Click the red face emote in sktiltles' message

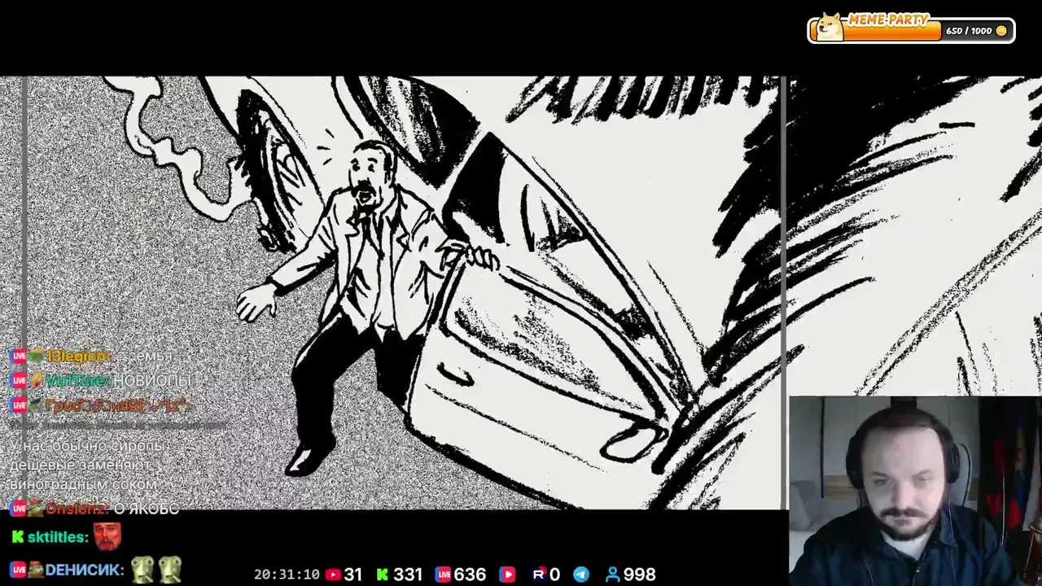[x=107, y=536]
